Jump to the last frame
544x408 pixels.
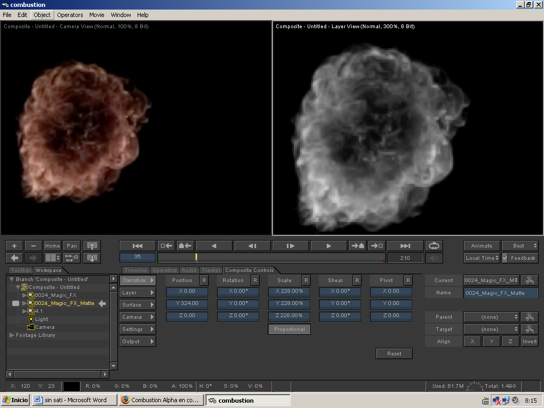tap(405, 246)
